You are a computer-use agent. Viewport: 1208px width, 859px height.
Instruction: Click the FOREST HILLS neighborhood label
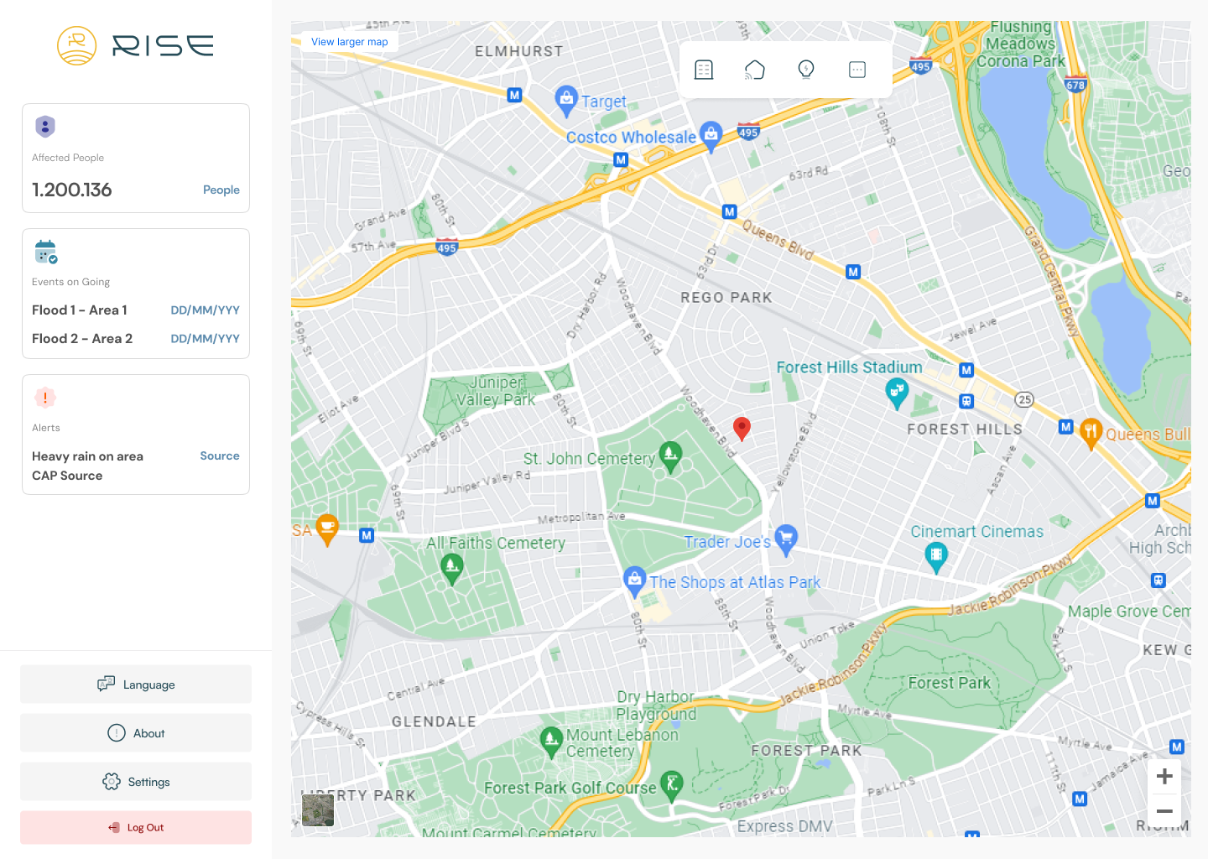965,429
